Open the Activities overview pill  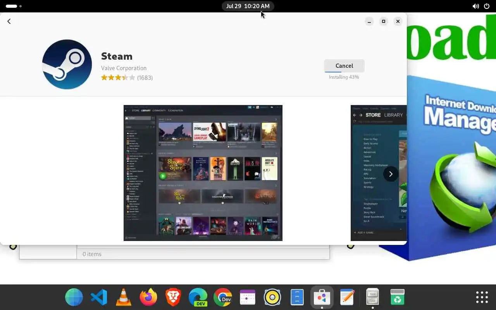click(14, 6)
